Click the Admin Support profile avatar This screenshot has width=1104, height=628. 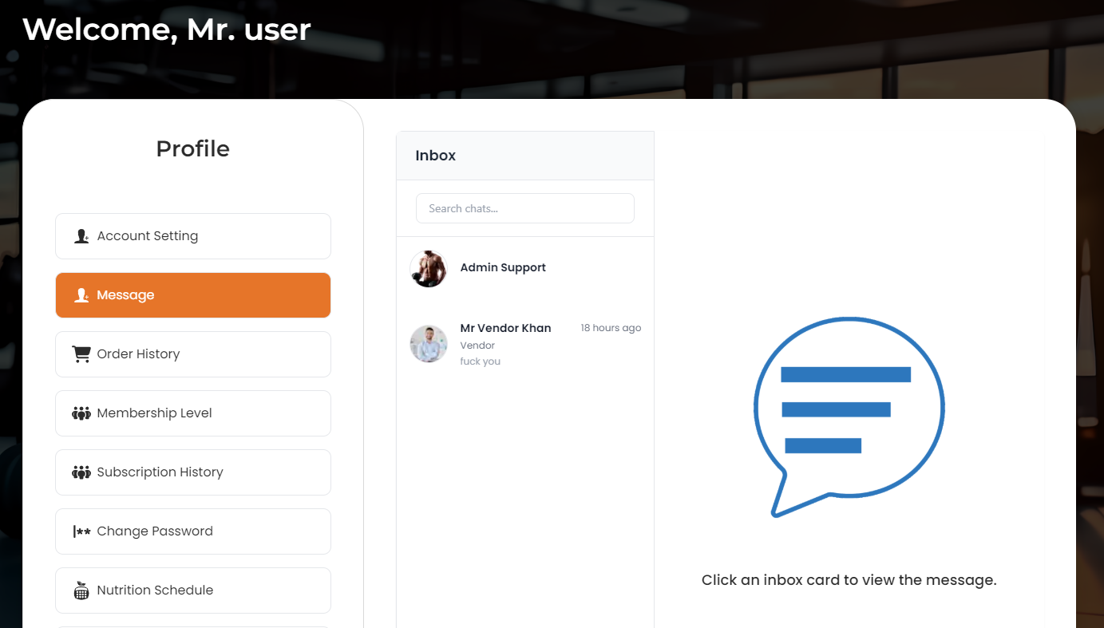[x=429, y=269]
